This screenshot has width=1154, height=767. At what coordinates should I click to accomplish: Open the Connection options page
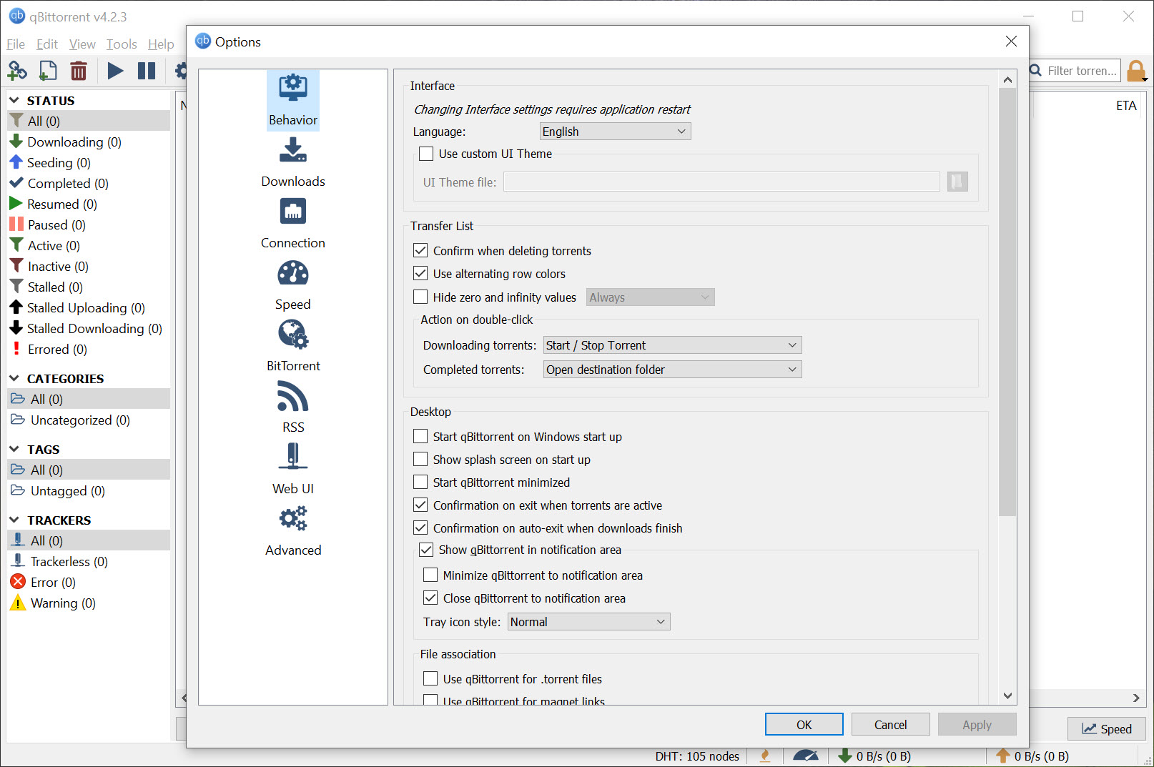click(x=293, y=223)
